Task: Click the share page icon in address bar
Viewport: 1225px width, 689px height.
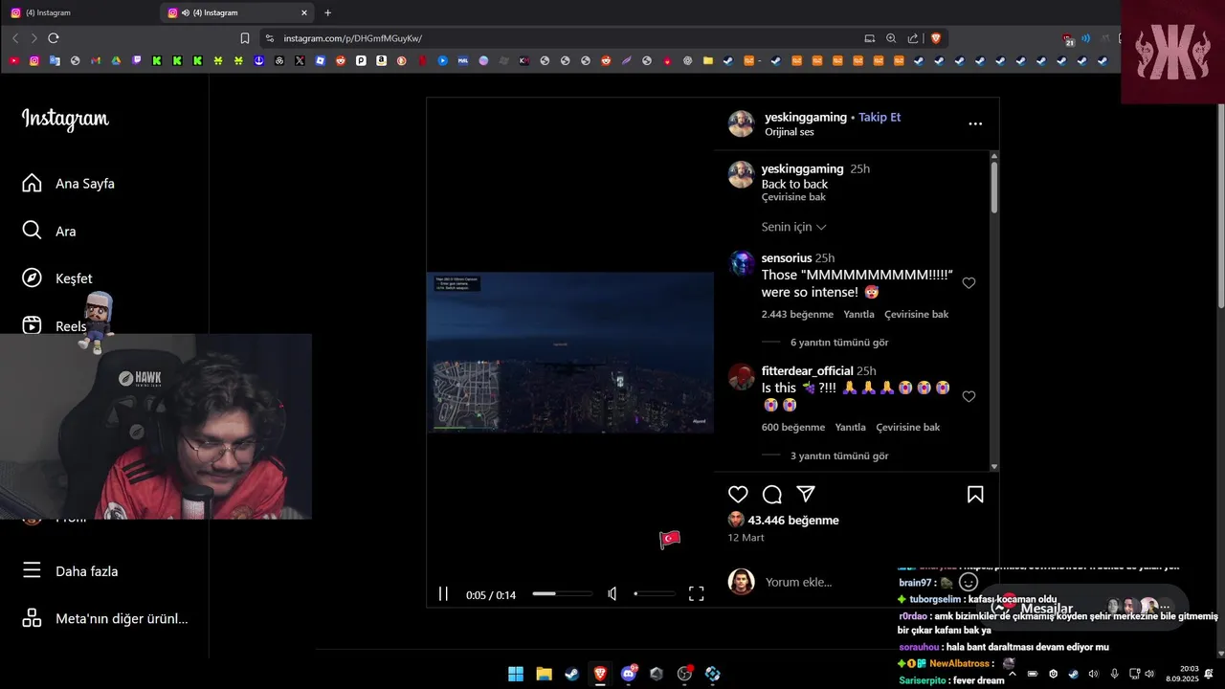Action: tap(913, 38)
